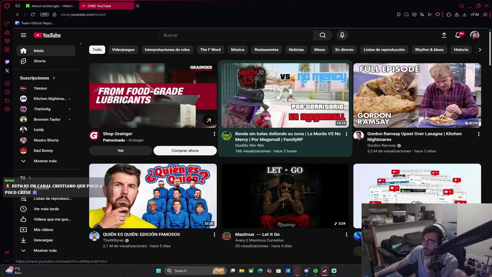Open the TheWillyrex channel link
Viewport: 492px width, 277px height.
(113, 240)
